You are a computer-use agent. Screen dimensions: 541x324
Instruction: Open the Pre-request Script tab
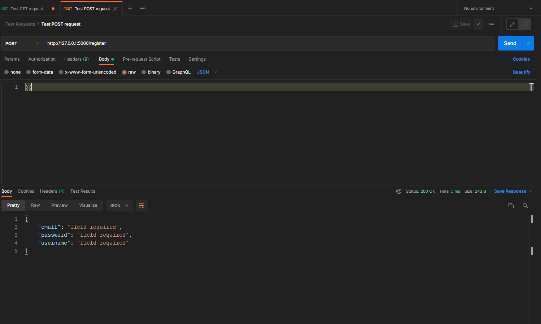coord(141,59)
